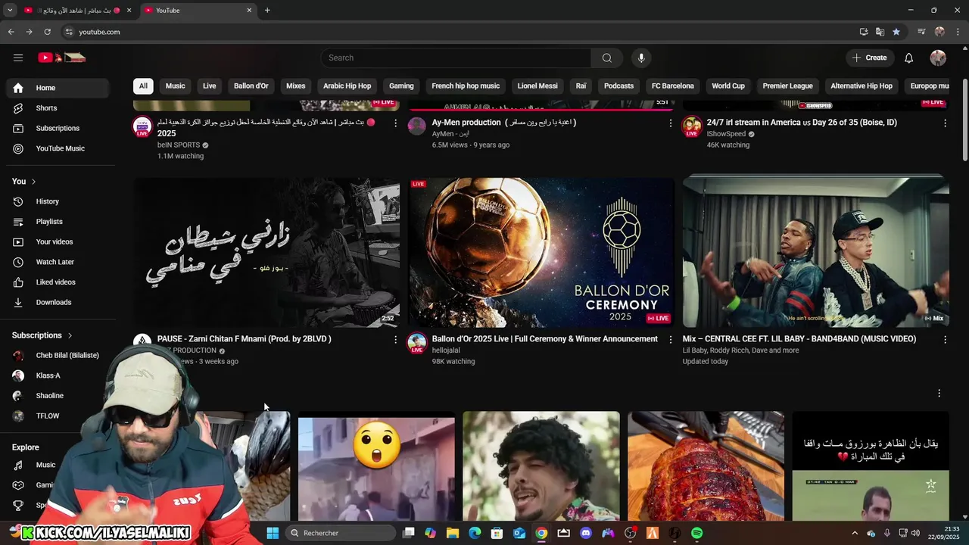Select the Arabic Hip Hop chip
Screen dimensions: 969x545
click(347, 86)
